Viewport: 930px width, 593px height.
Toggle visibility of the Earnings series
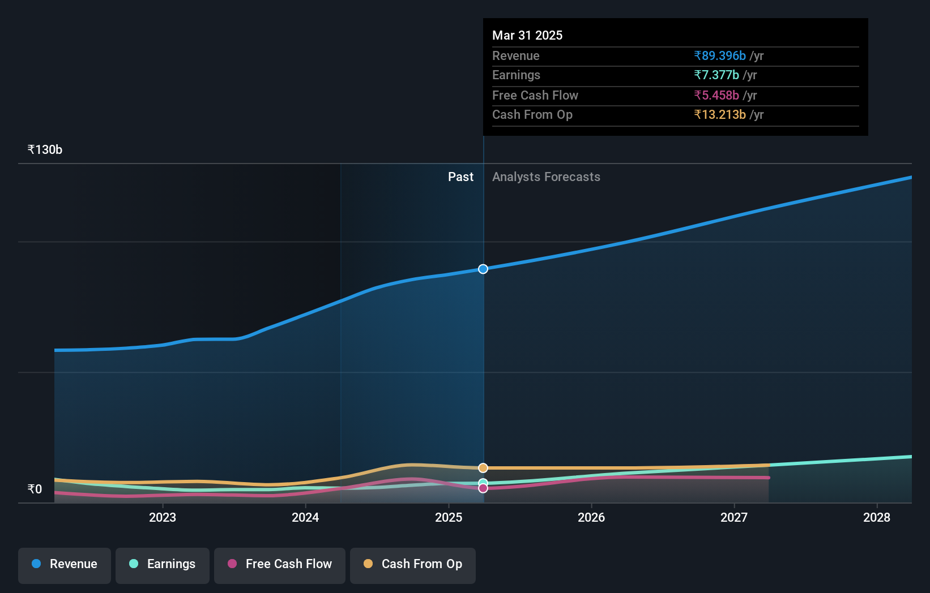[x=162, y=564]
